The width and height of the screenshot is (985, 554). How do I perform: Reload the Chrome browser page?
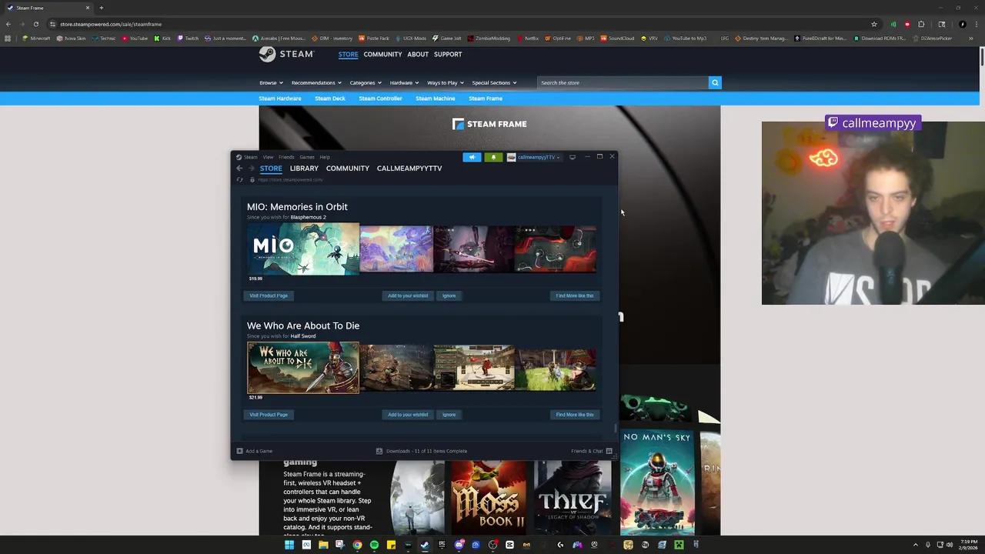click(x=35, y=24)
